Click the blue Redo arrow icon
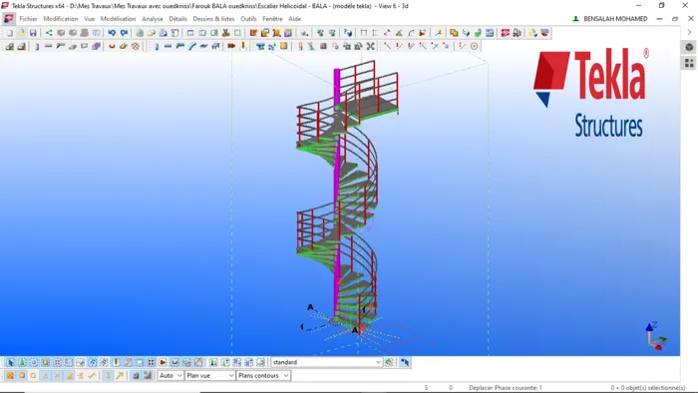 click(x=125, y=33)
